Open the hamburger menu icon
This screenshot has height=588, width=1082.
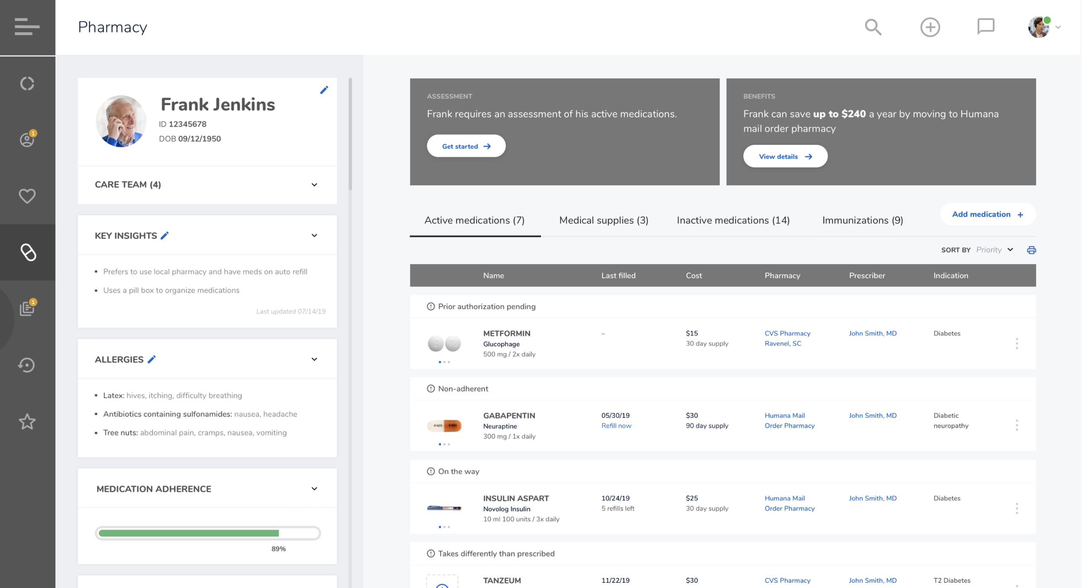(x=27, y=27)
